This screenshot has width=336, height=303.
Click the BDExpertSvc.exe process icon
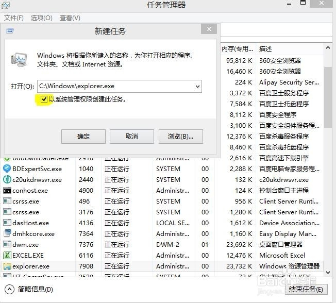pos(7,169)
